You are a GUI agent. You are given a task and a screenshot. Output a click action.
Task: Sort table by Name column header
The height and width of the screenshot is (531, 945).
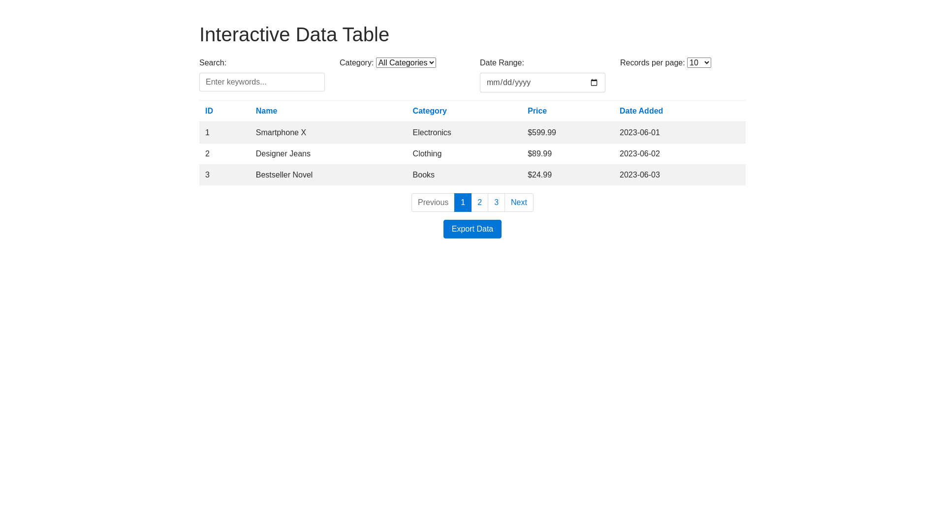click(x=266, y=111)
